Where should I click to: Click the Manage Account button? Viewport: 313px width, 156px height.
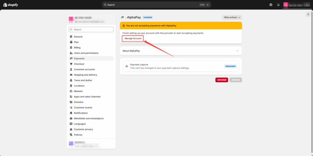(x=133, y=38)
